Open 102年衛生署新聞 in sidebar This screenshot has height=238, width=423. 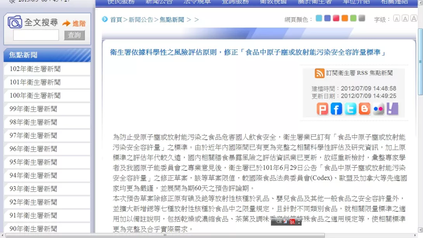coord(47,69)
